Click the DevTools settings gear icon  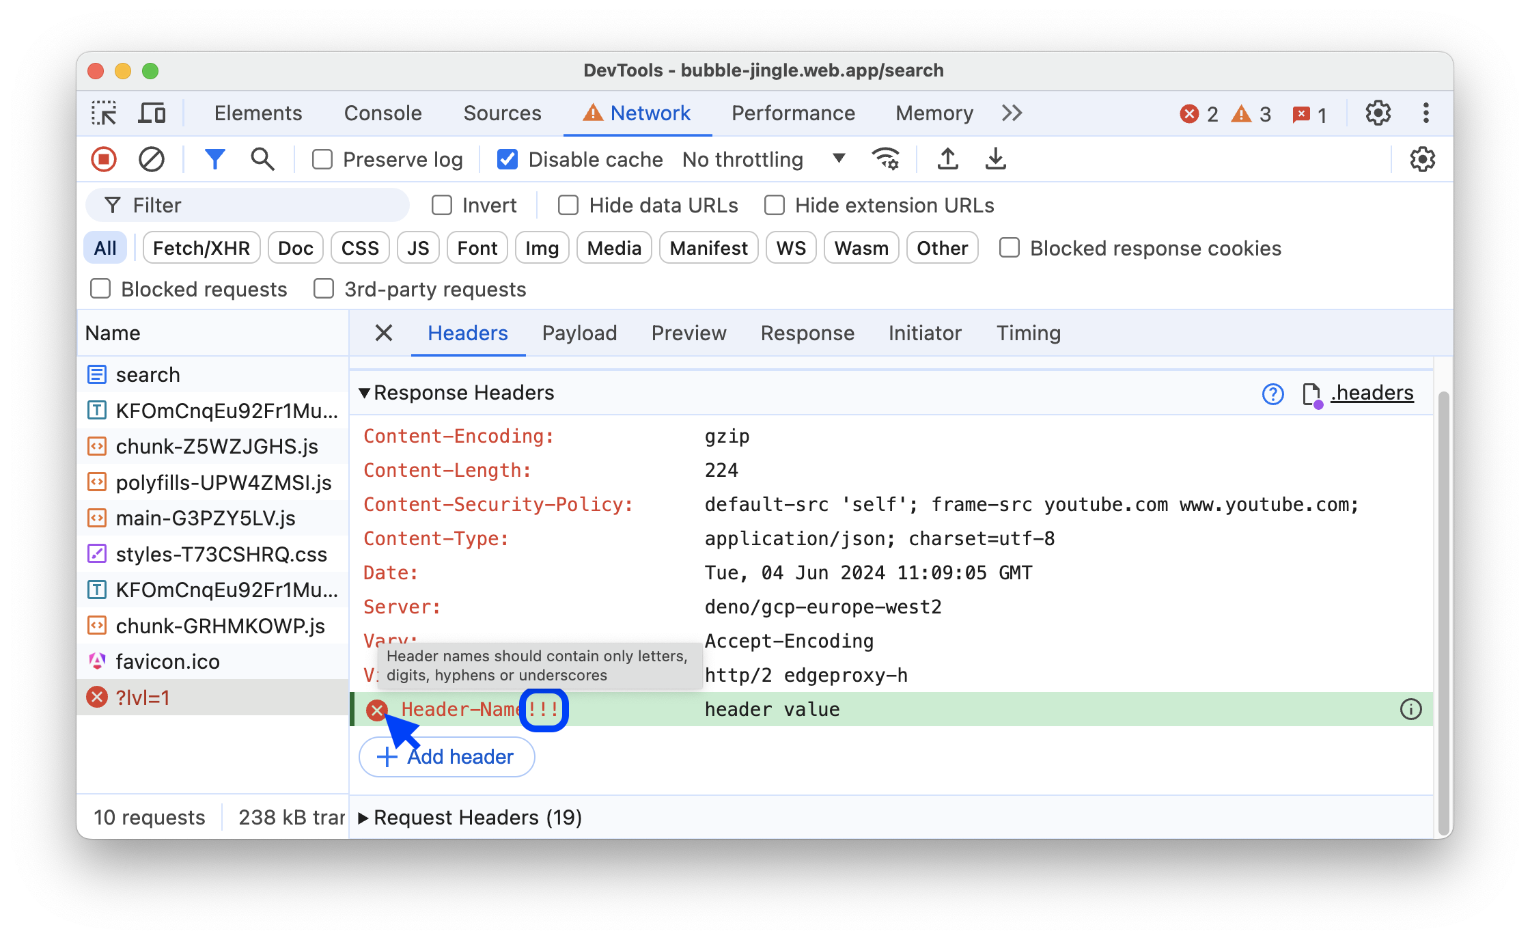1378,113
